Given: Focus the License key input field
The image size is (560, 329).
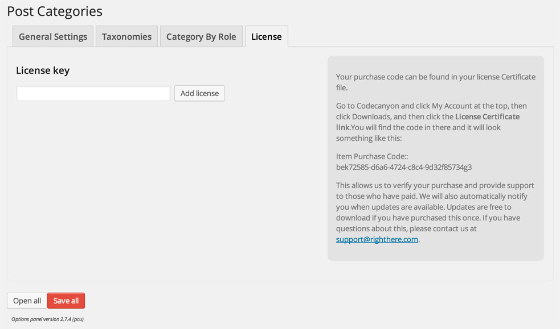Looking at the screenshot, I should point(93,93).
